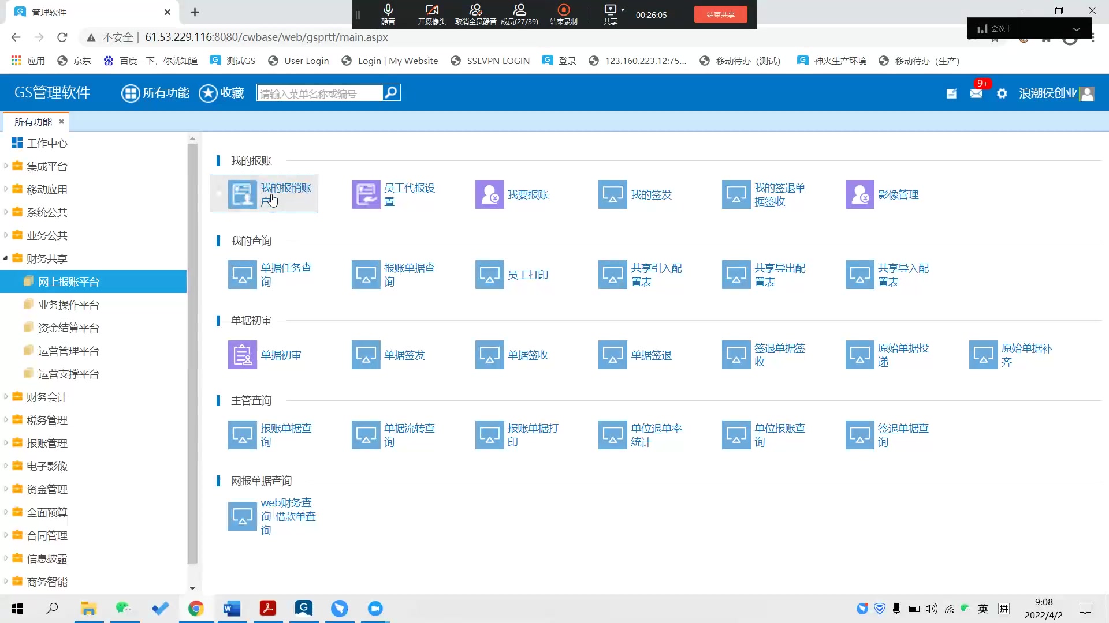Open Chrome in the taskbar

196,609
